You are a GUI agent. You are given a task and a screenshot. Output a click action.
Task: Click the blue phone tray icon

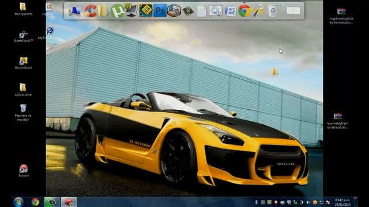pos(256,202)
